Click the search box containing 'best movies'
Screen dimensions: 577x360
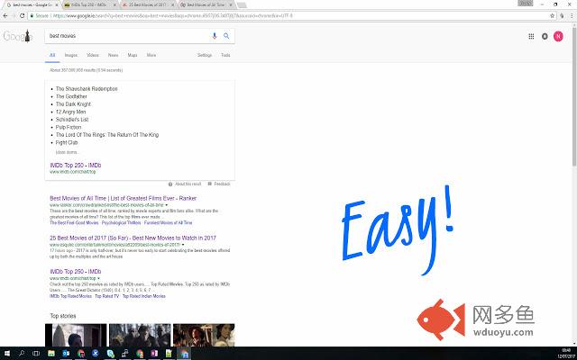(x=126, y=36)
